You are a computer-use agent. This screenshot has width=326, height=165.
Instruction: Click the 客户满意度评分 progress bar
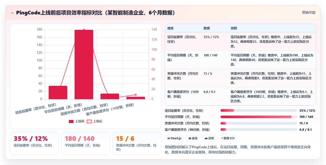[259, 129]
